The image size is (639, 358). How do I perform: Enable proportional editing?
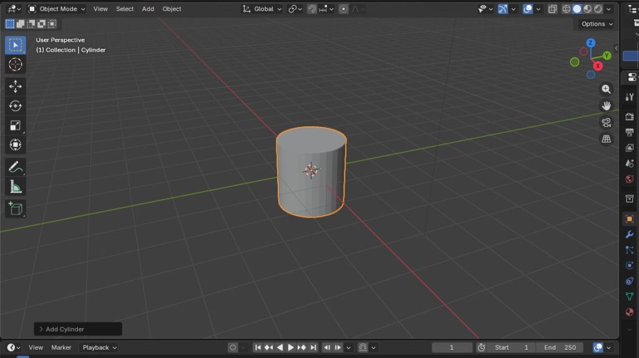(343, 9)
